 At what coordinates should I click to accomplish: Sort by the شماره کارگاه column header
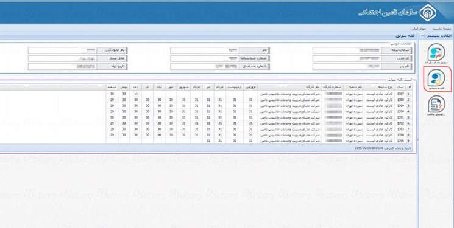pos(332,87)
